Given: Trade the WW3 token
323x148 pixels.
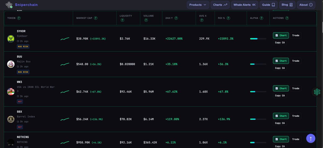Looking at the screenshot, I should 296,88.
